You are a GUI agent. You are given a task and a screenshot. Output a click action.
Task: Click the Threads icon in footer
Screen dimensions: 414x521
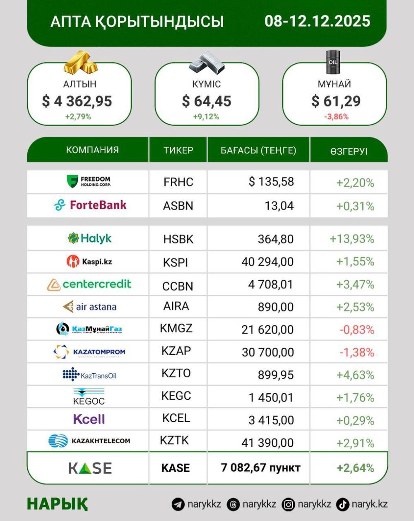pyautogui.click(x=233, y=504)
